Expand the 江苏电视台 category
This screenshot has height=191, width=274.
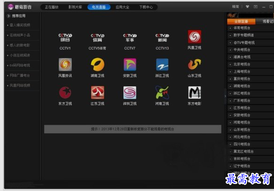230,108
